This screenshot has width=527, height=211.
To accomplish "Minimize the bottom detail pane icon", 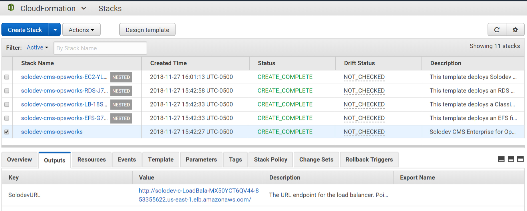I will tap(501, 159).
